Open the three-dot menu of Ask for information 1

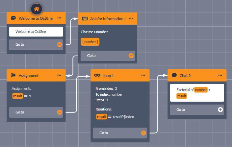(x=131, y=18)
